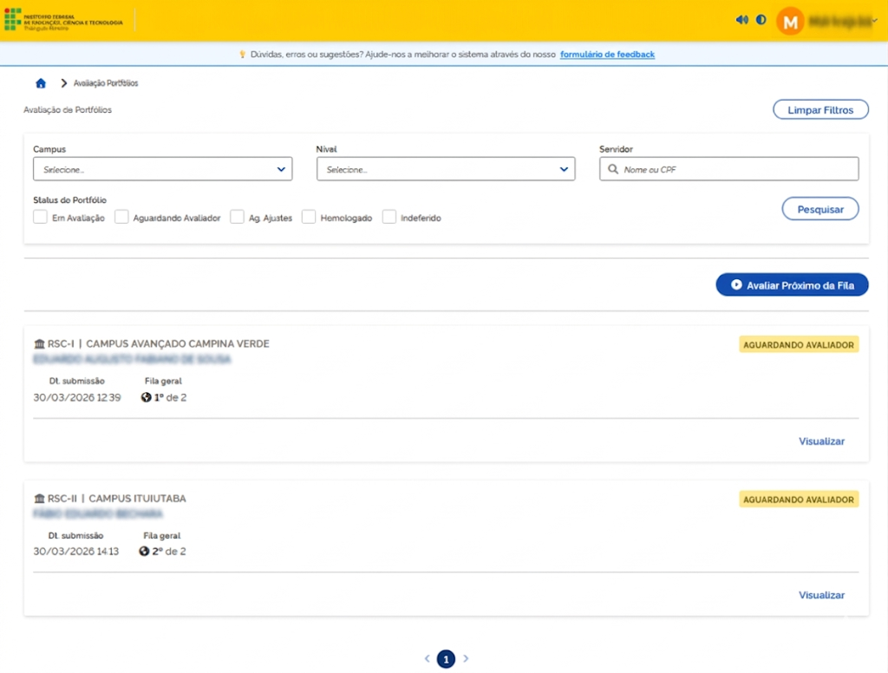Viewport: 888px width, 673px height.
Task: Open the orange user avatar menu
Action: pos(790,22)
